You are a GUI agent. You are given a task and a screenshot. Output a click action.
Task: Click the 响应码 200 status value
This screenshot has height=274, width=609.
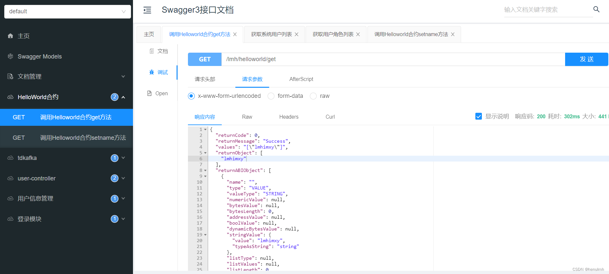(541, 116)
